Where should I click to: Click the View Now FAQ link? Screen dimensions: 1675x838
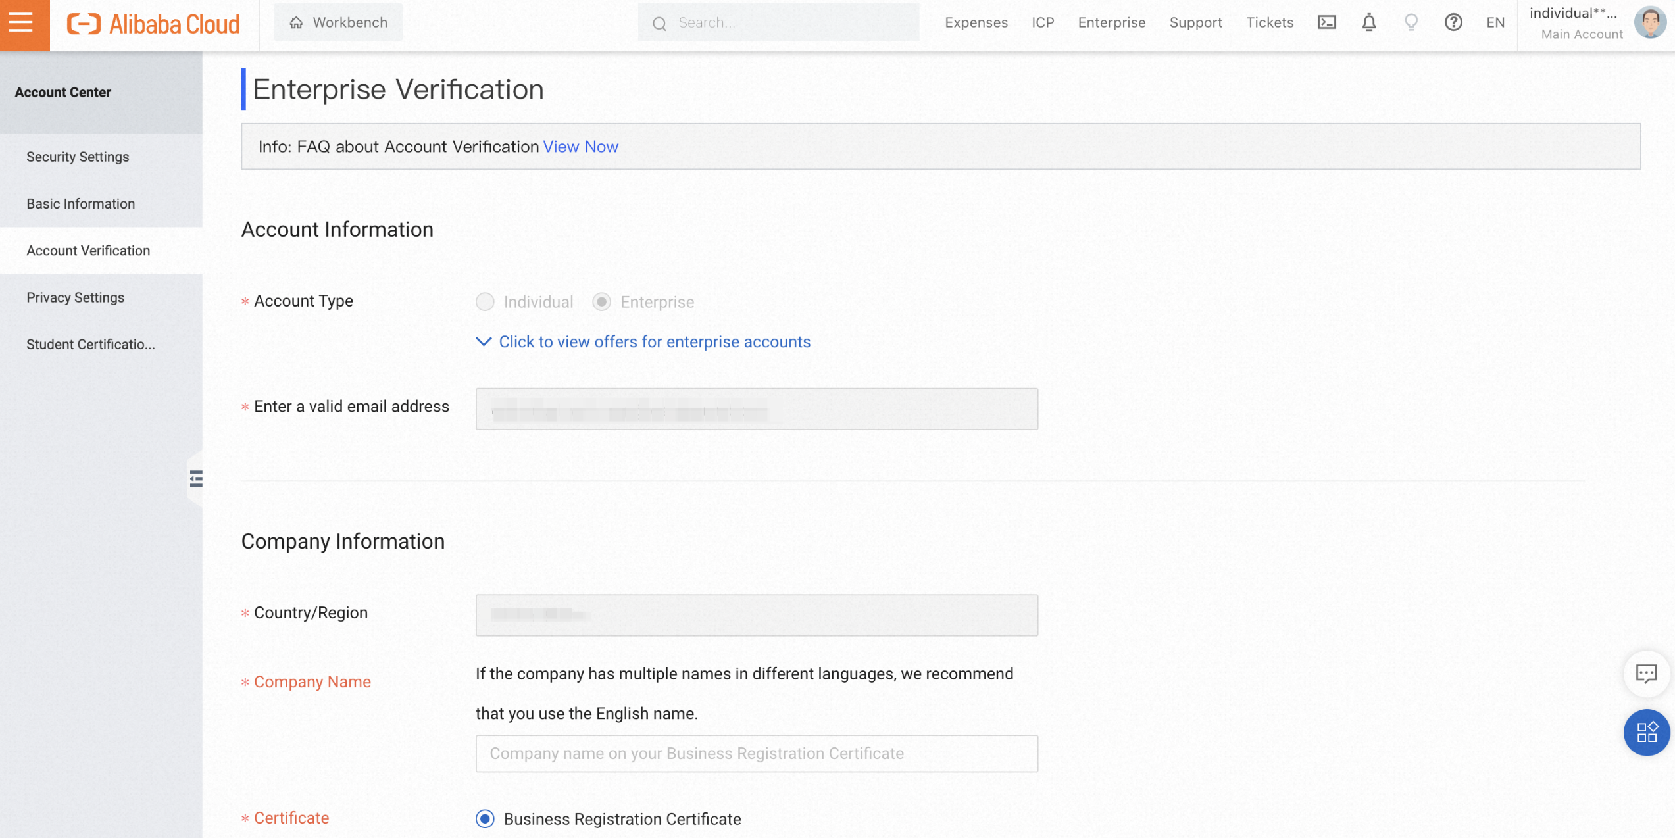tap(580, 147)
